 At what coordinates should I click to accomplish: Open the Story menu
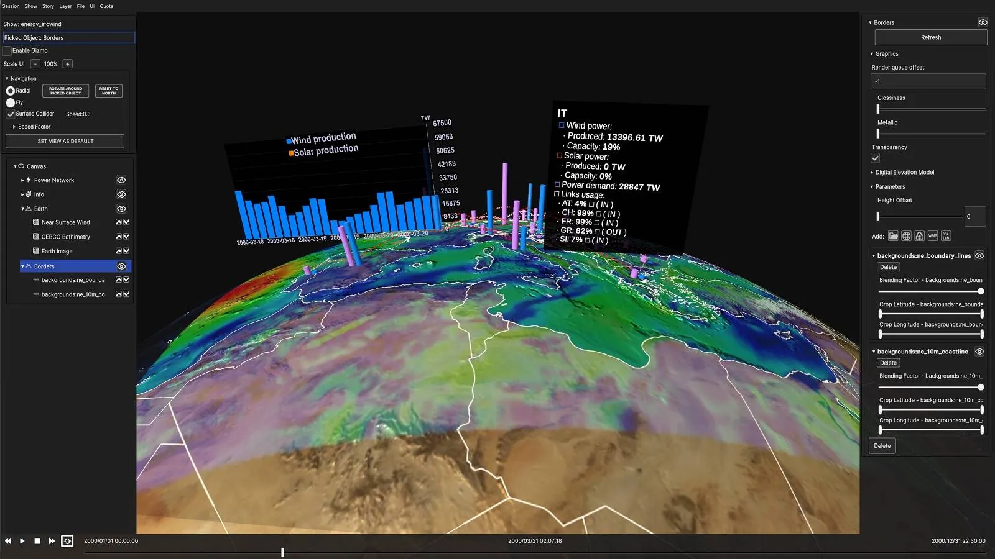pyautogui.click(x=48, y=6)
